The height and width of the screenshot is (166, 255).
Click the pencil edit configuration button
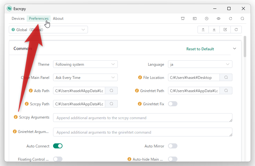[x=225, y=30]
